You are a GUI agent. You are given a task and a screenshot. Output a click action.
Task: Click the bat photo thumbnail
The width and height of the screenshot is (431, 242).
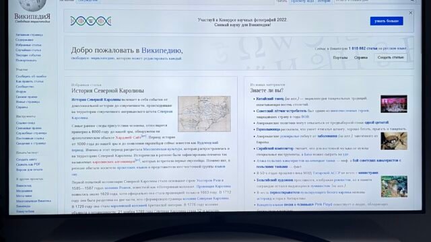pyautogui.click(x=394, y=141)
